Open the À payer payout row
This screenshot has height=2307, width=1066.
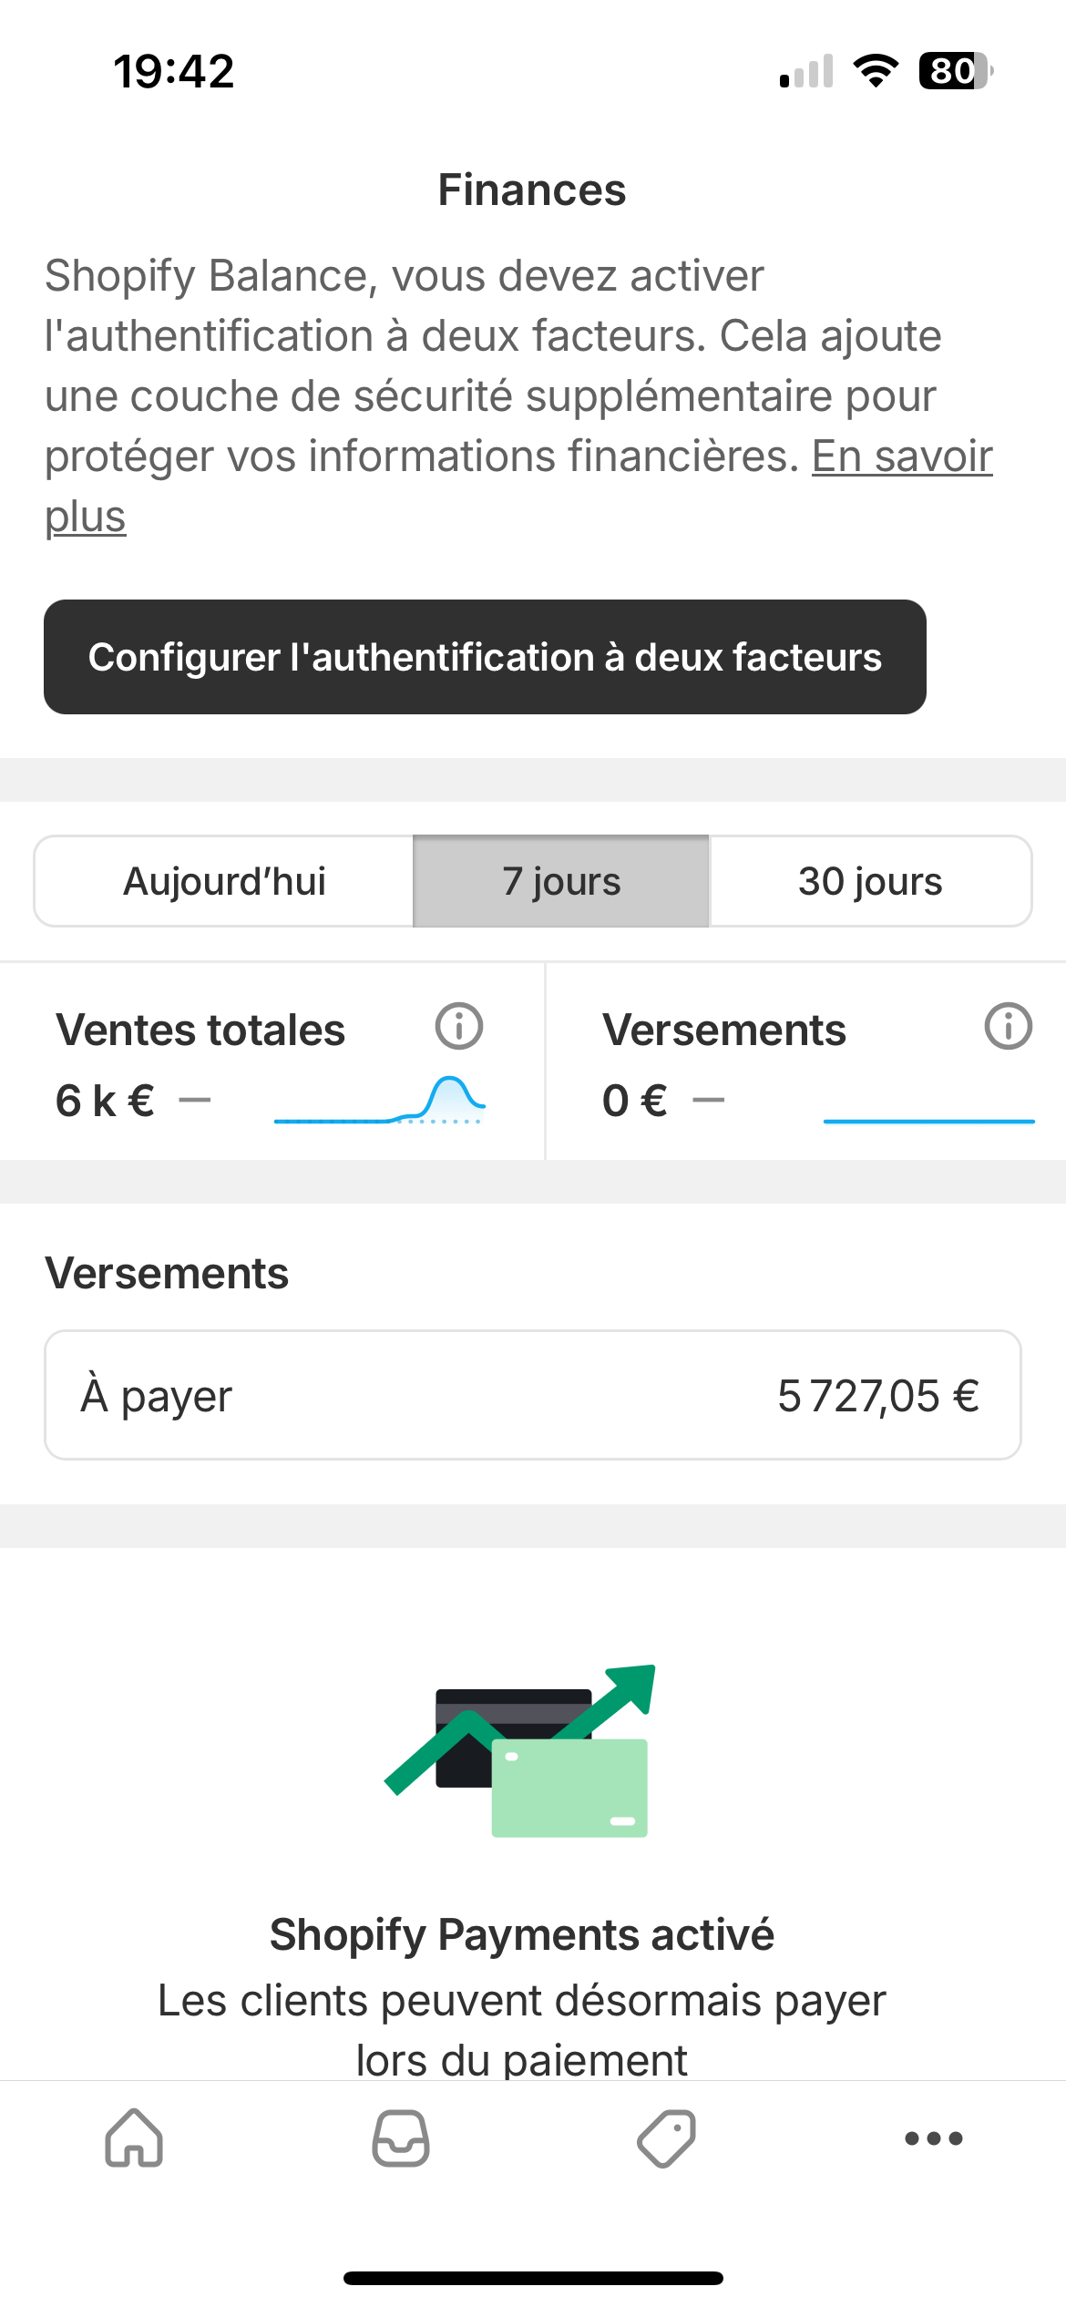(x=533, y=1395)
